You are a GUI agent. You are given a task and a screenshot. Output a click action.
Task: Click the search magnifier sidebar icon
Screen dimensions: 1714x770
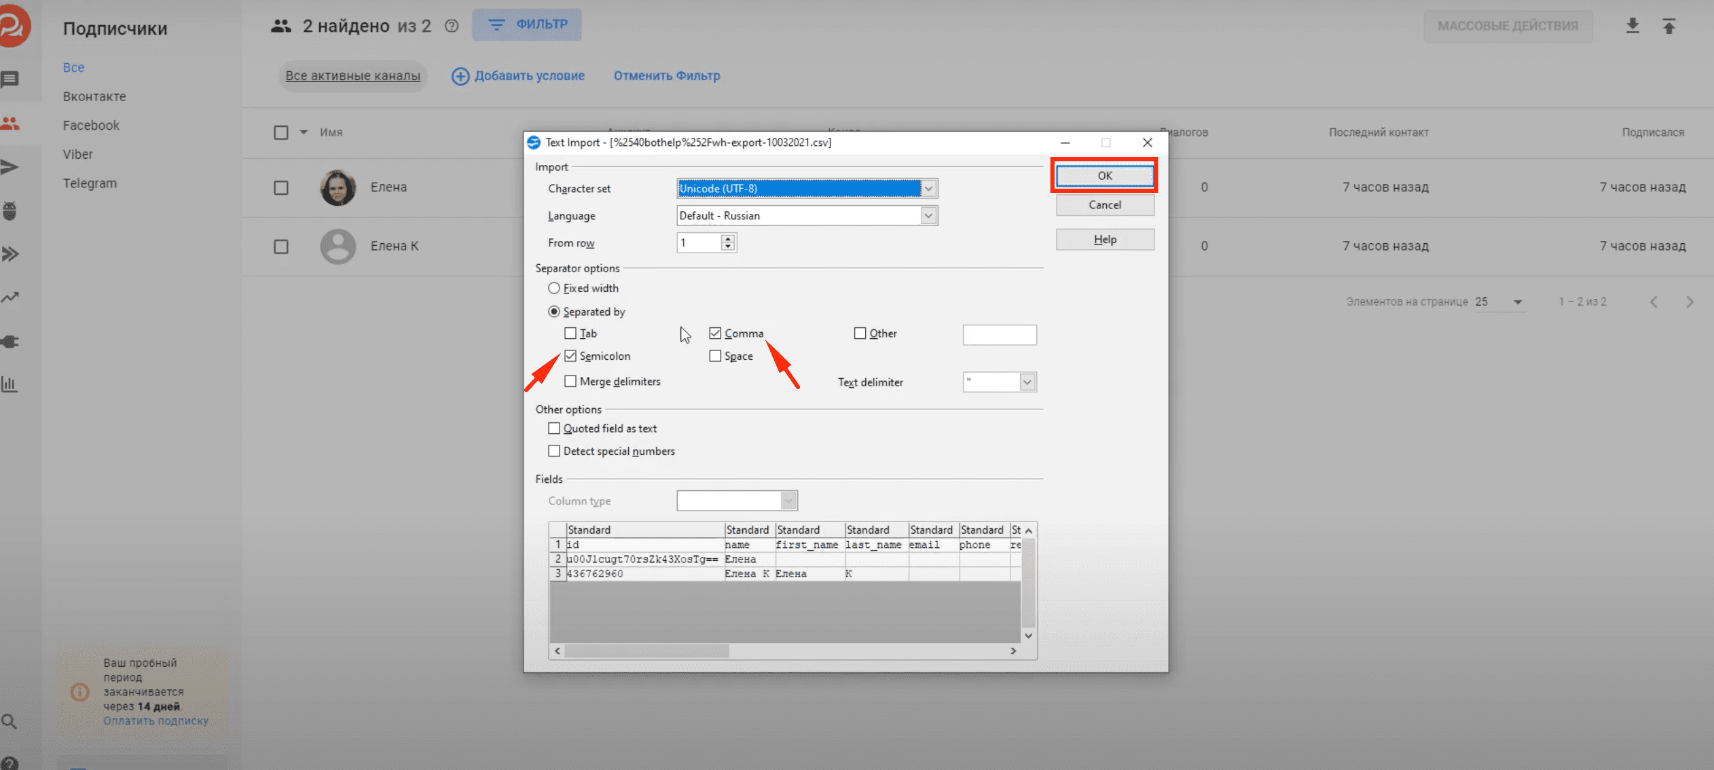click(10, 721)
